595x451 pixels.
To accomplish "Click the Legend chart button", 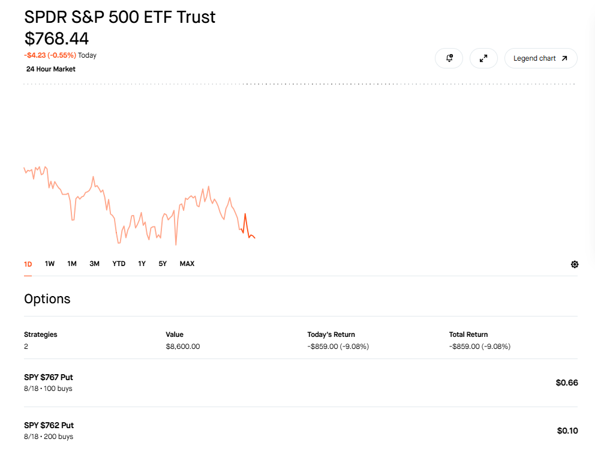I will (541, 58).
